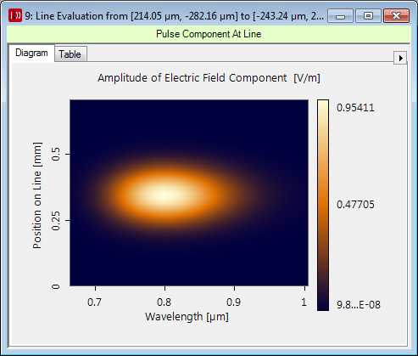
Task: Click the 0.9 wavelength tick label
Action: [x=234, y=302]
